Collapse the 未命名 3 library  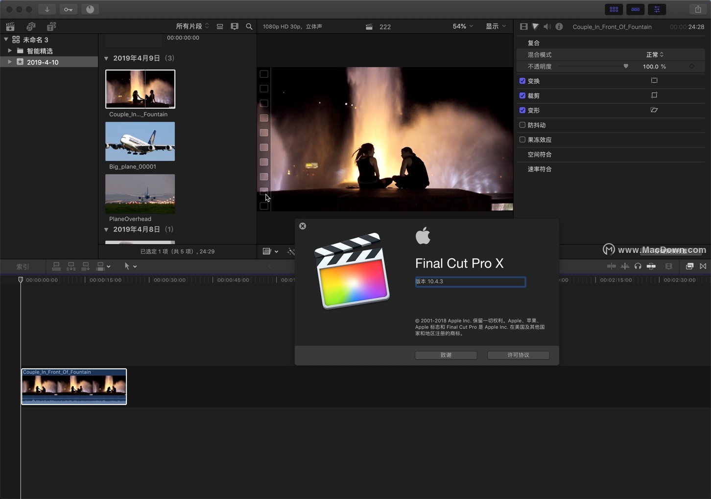click(x=6, y=39)
